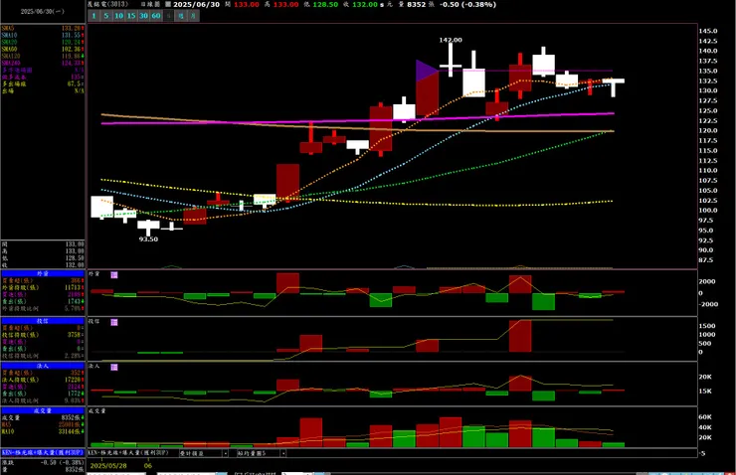Click the candlestick under the 142.00 label
This screenshot has width=736, height=475.
451,61
